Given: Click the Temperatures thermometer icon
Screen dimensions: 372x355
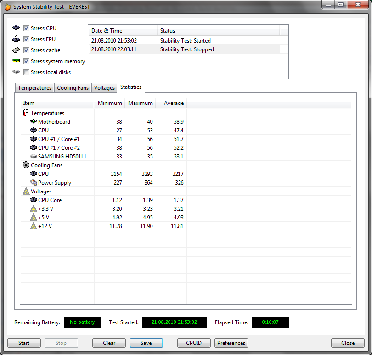Looking at the screenshot, I should (x=26, y=113).
